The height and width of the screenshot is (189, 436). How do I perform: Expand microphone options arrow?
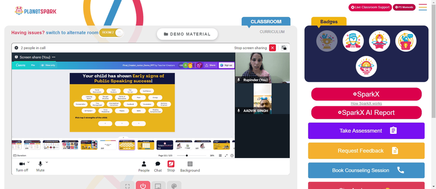(47, 162)
